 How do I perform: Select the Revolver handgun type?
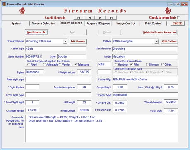[x=116, y=72]
